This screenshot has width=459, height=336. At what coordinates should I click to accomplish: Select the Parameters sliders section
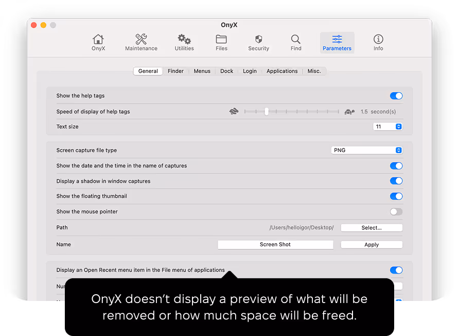pos(337,42)
